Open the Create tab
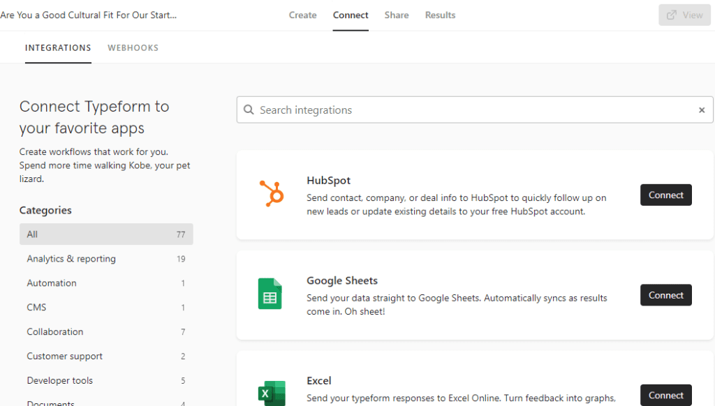The height and width of the screenshot is (406, 715). (x=303, y=15)
